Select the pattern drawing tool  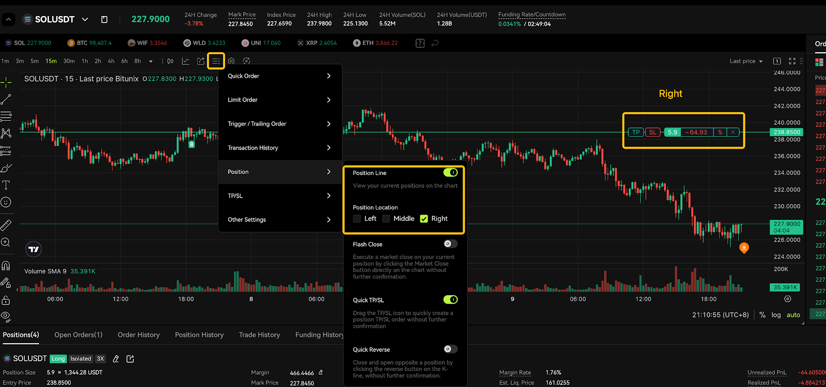click(6, 133)
